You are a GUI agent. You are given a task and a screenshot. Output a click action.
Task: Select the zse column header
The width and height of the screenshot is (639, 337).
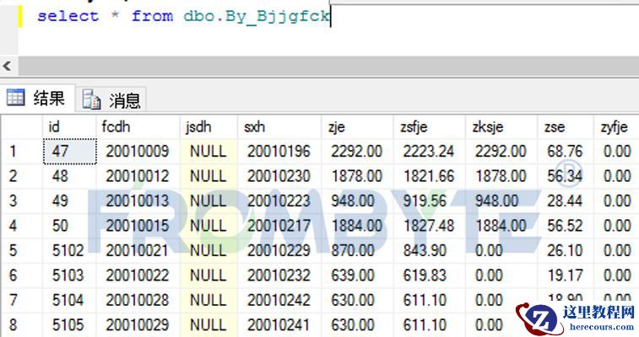pos(566,127)
